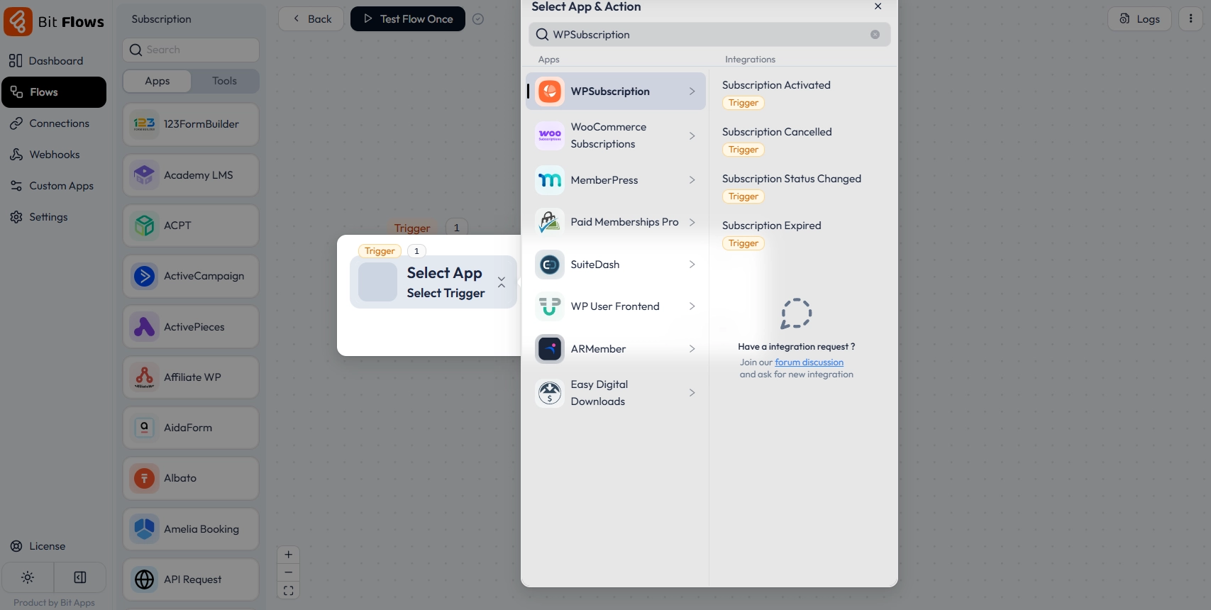1211x610 pixels.
Task: Go to the Dashboard page
Action: (x=54, y=61)
